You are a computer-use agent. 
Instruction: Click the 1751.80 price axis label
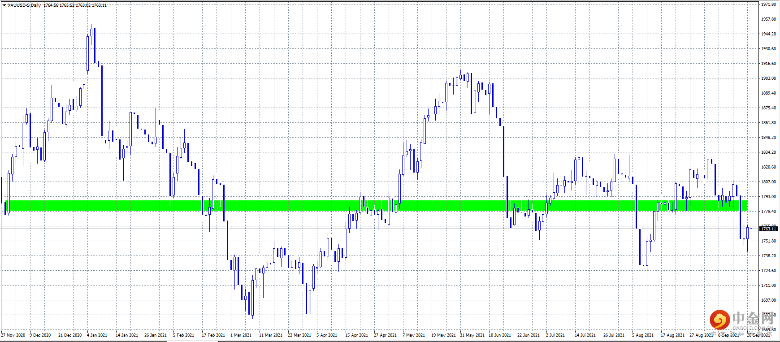(768, 241)
